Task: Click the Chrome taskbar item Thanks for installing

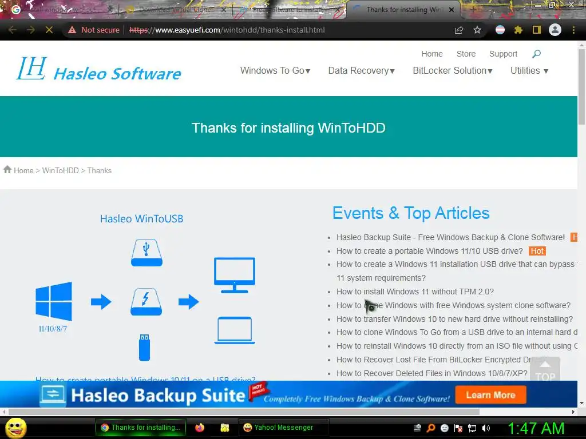Action: click(141, 428)
